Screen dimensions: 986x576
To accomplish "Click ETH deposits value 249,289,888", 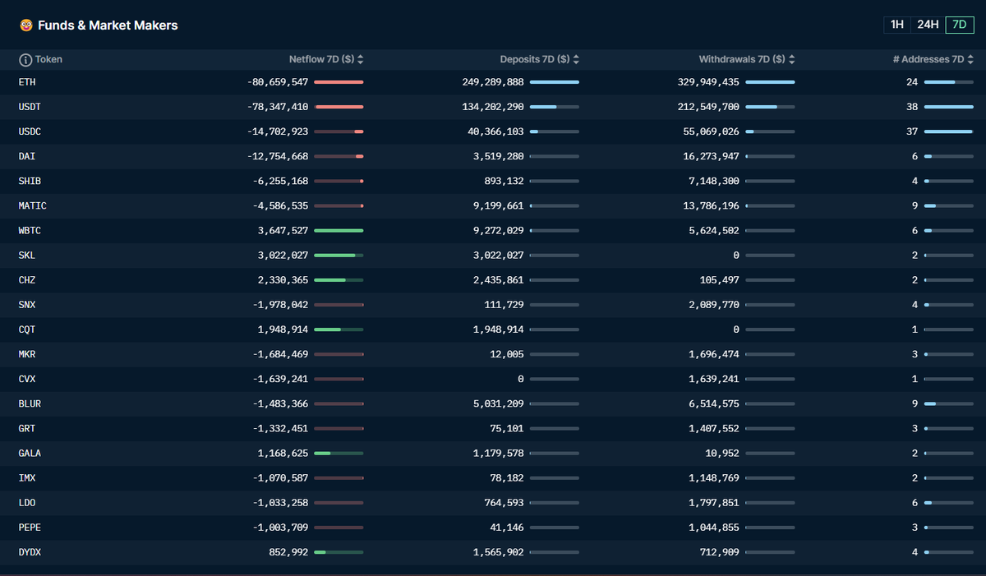I will [x=493, y=82].
